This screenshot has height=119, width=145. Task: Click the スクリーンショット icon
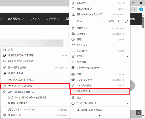coord(73,80)
